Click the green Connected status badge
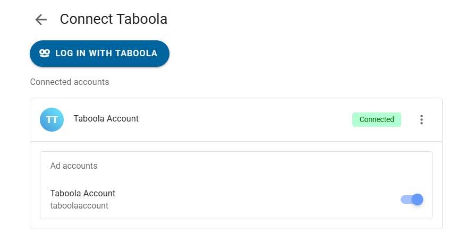Image resolution: width=466 pixels, height=243 pixels. click(376, 119)
